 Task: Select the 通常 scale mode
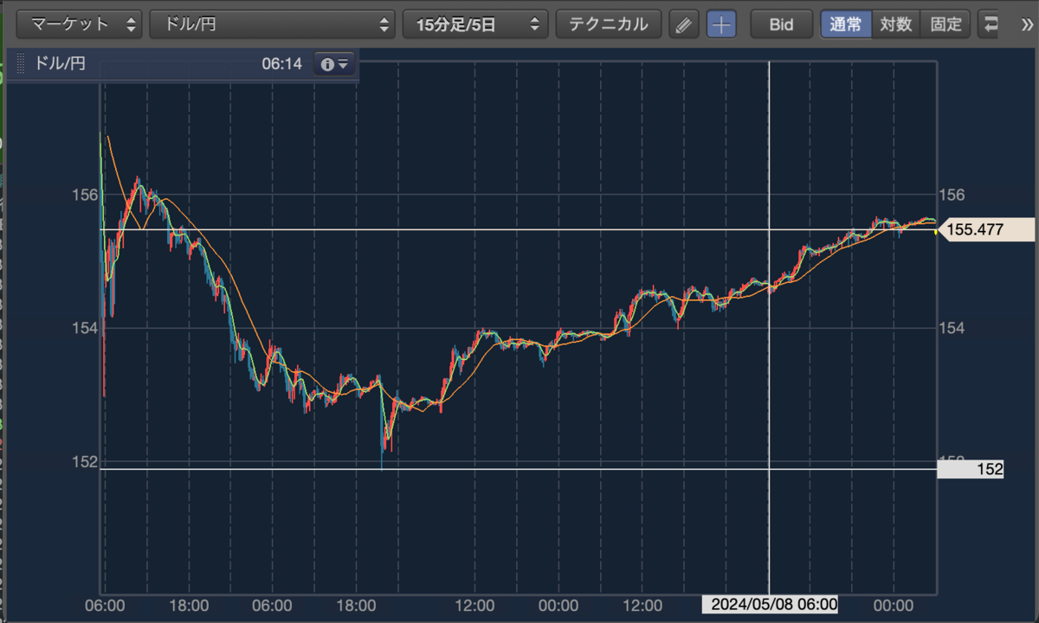[x=846, y=24]
